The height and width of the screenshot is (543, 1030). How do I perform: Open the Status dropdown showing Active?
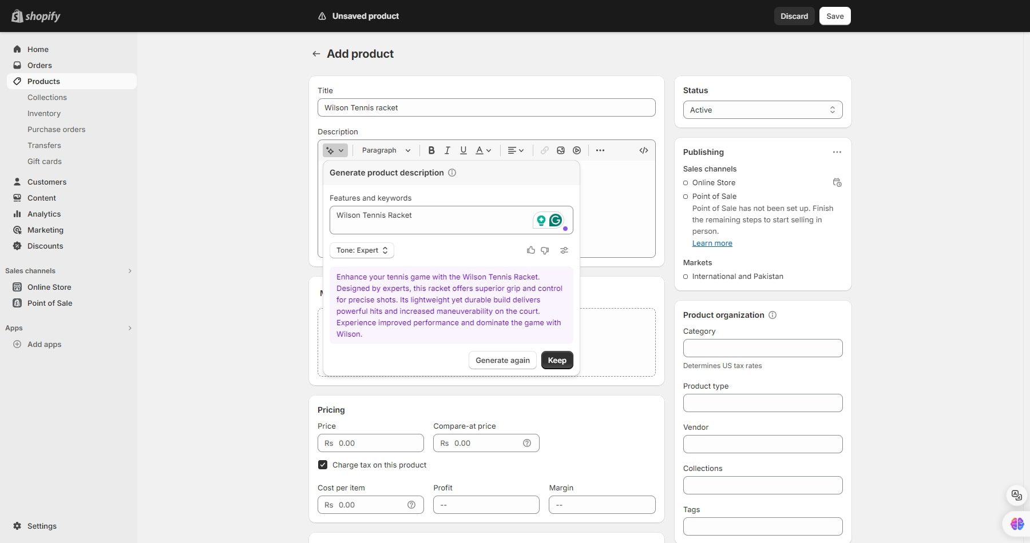(762, 110)
